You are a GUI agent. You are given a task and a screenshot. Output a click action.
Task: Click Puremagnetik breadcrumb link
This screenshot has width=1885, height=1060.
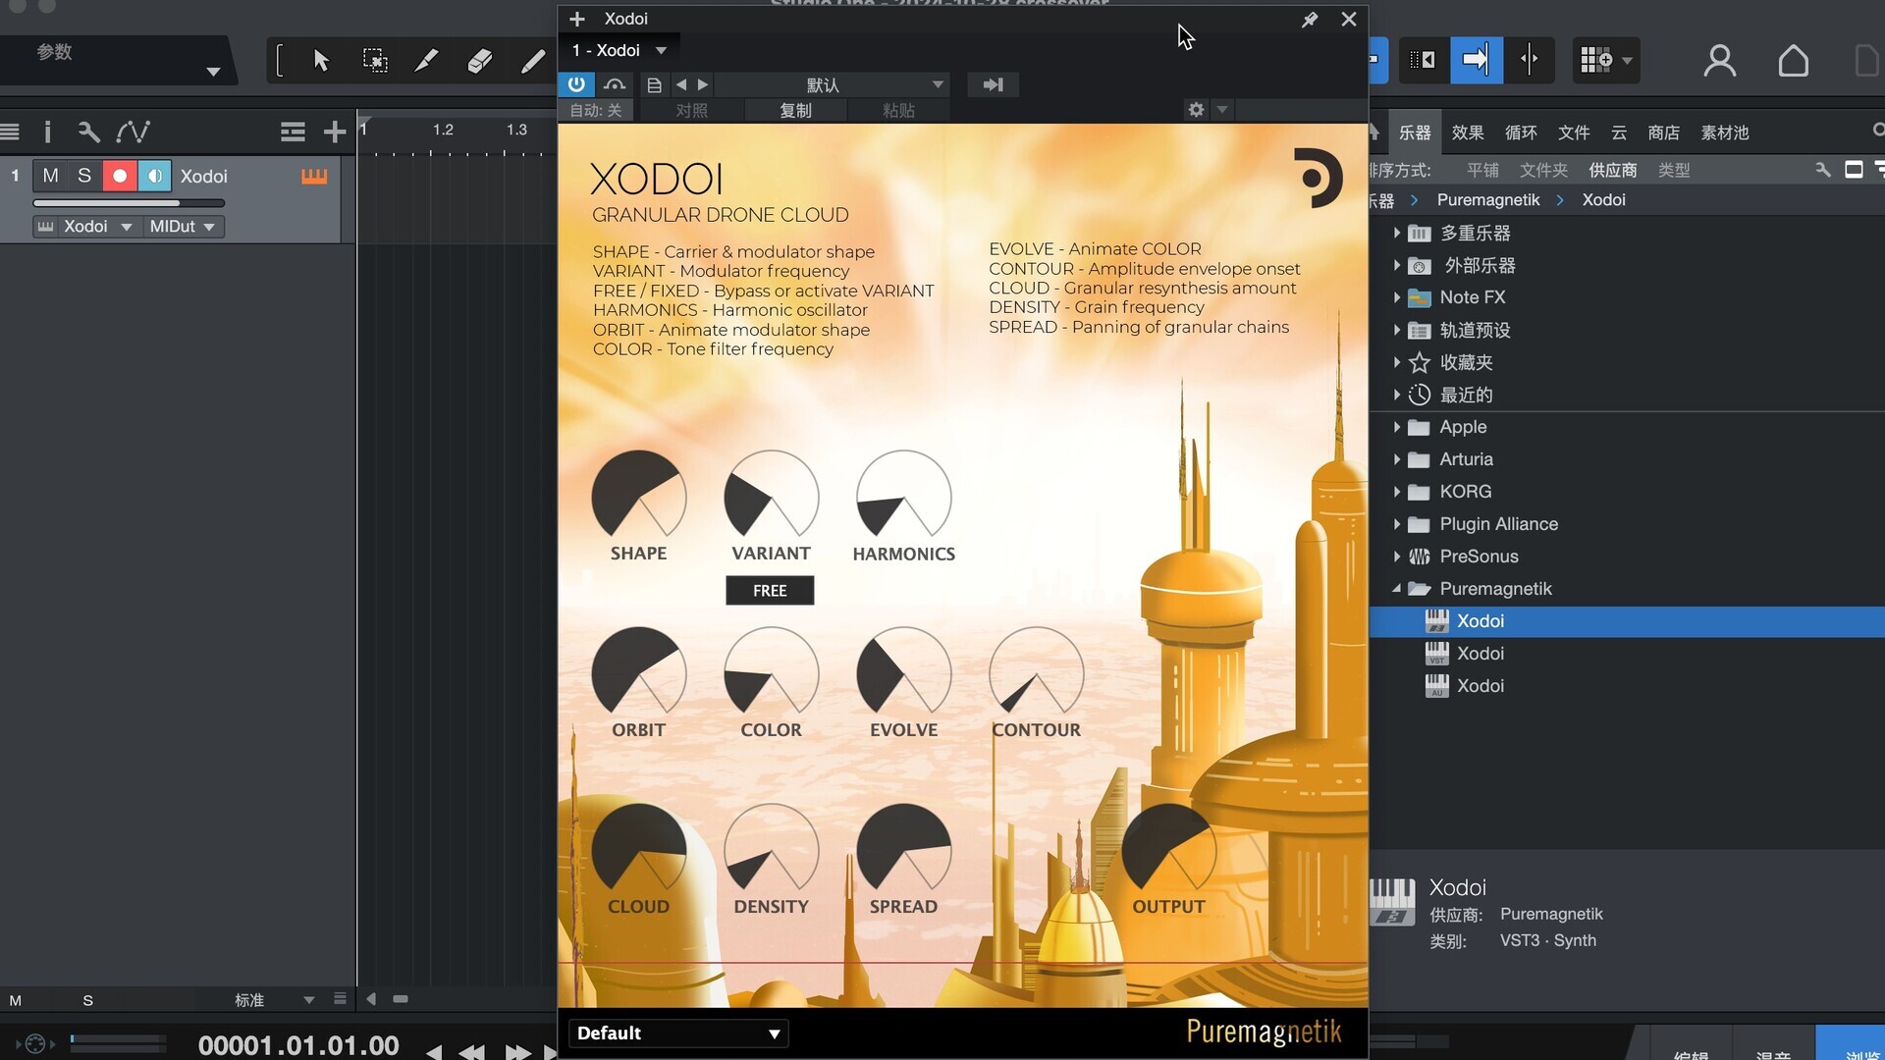[x=1488, y=200]
